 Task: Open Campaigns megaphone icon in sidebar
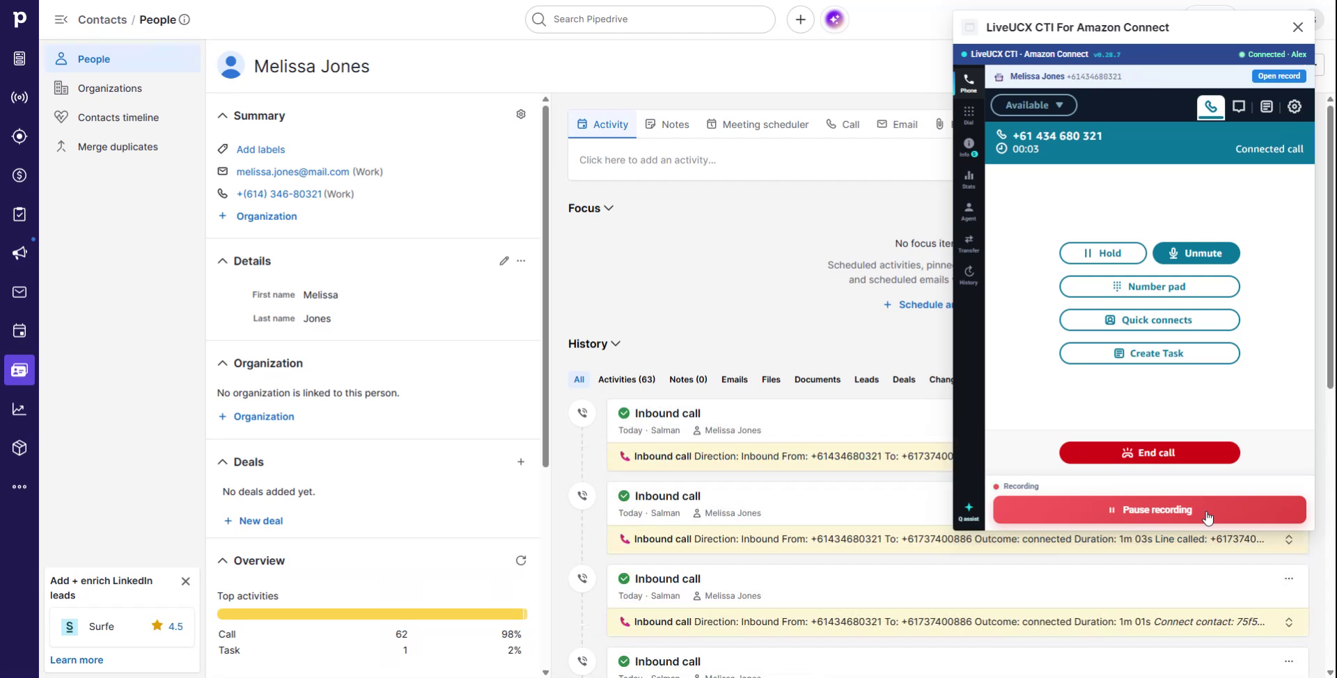point(19,253)
